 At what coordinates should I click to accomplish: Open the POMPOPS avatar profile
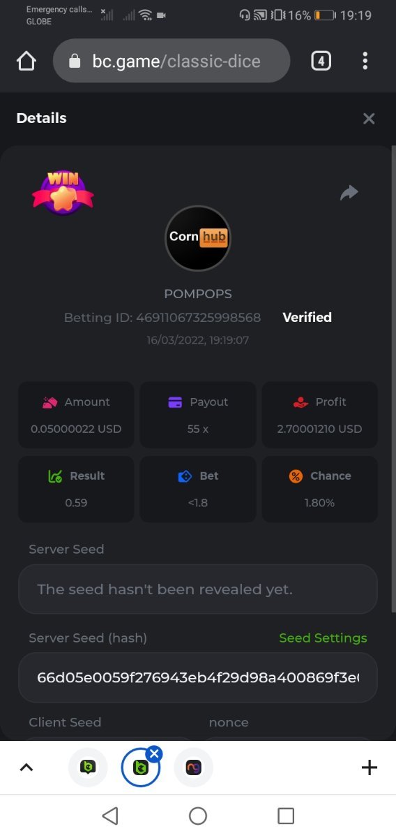pyautogui.click(x=198, y=238)
